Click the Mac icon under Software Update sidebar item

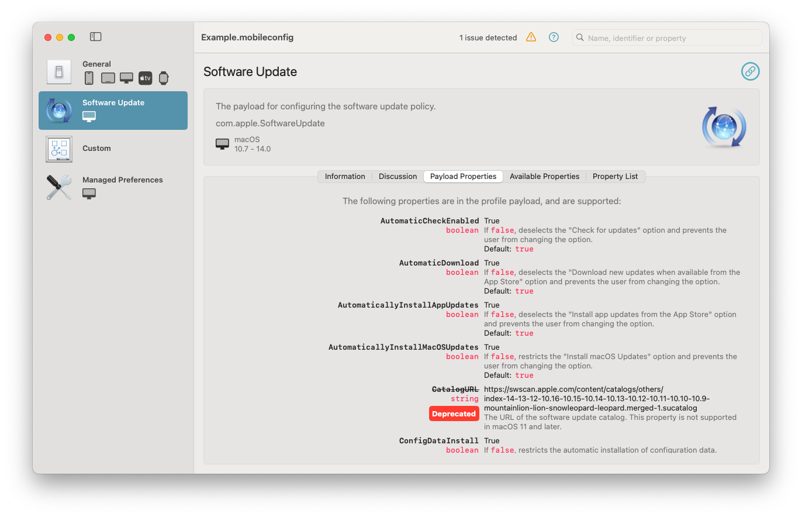pos(89,116)
